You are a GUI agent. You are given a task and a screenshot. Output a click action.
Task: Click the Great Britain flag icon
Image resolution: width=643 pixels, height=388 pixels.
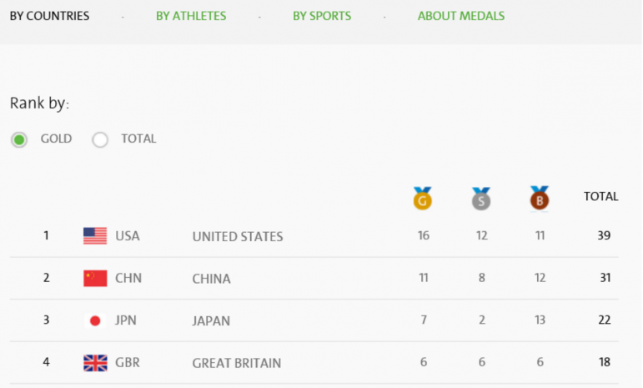click(95, 363)
